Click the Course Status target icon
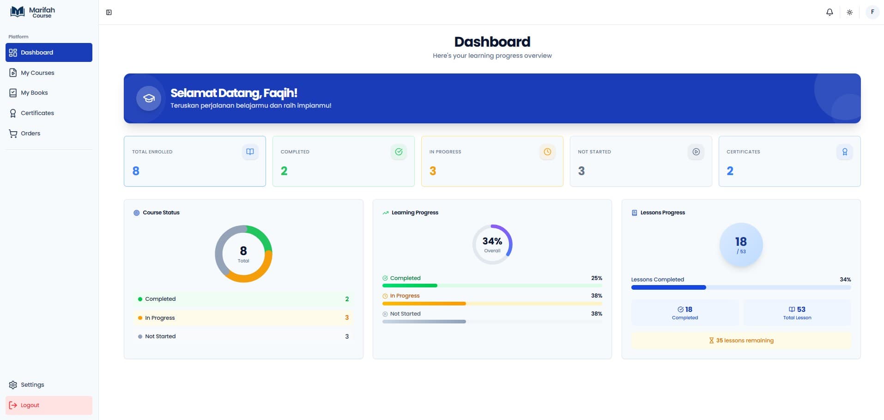 pyautogui.click(x=137, y=213)
